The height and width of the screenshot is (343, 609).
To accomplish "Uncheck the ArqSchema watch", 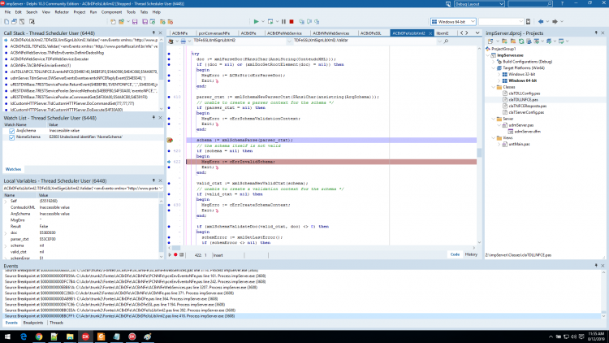I will tap(11, 131).
